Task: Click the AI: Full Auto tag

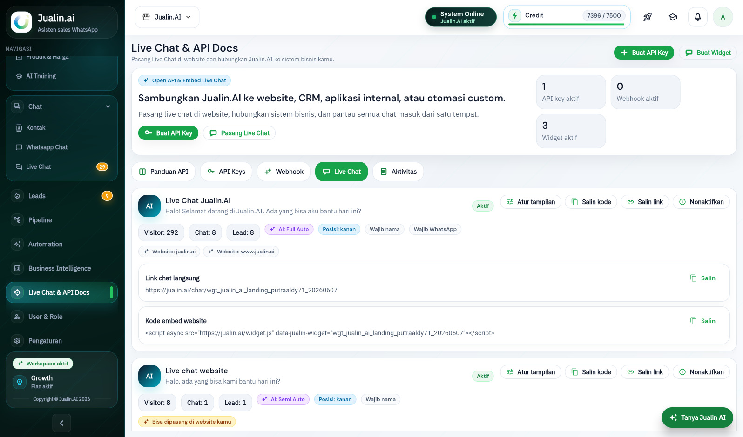Action: 289,229
